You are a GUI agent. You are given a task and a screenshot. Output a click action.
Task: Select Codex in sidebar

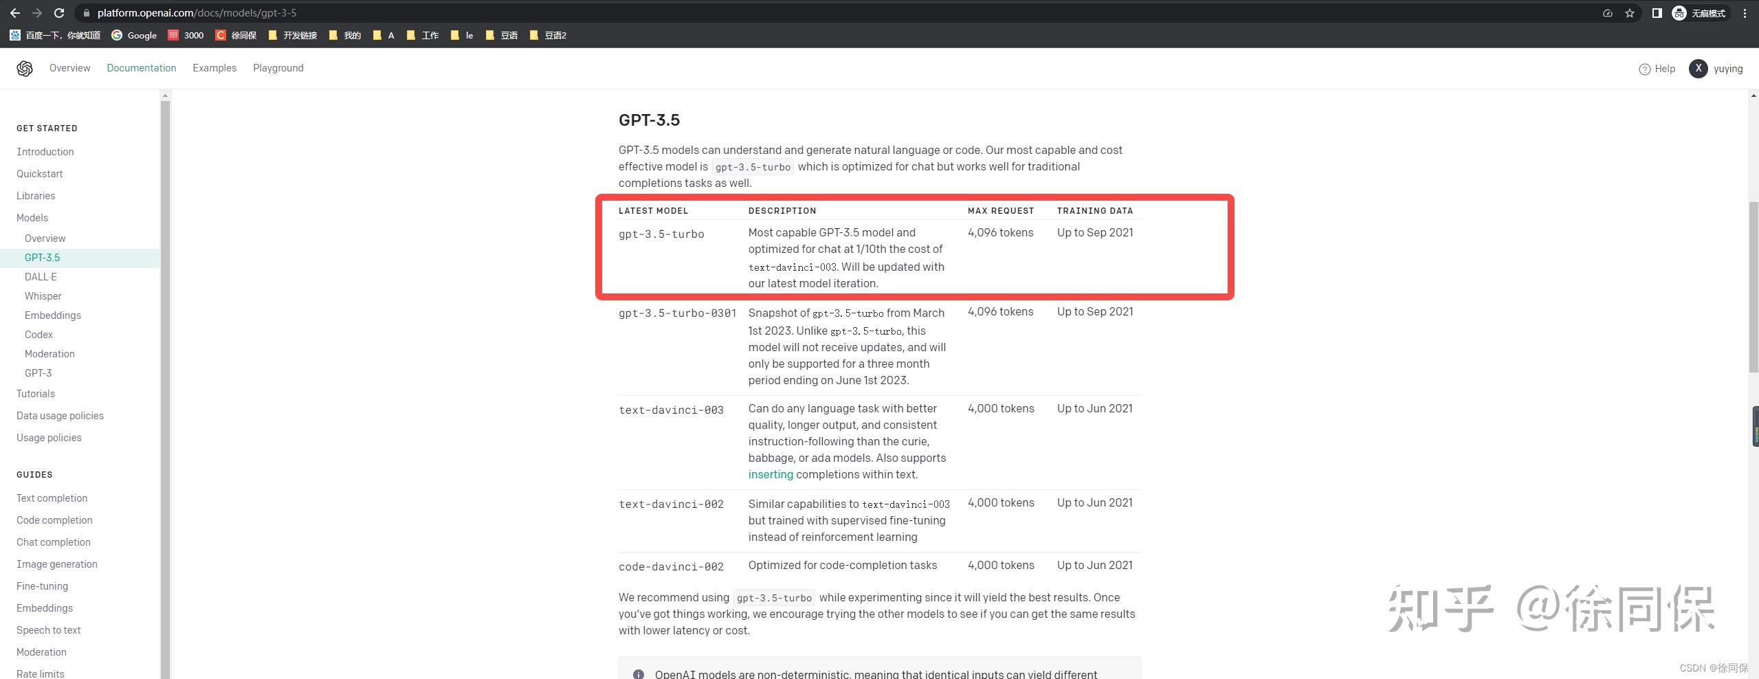pos(38,335)
